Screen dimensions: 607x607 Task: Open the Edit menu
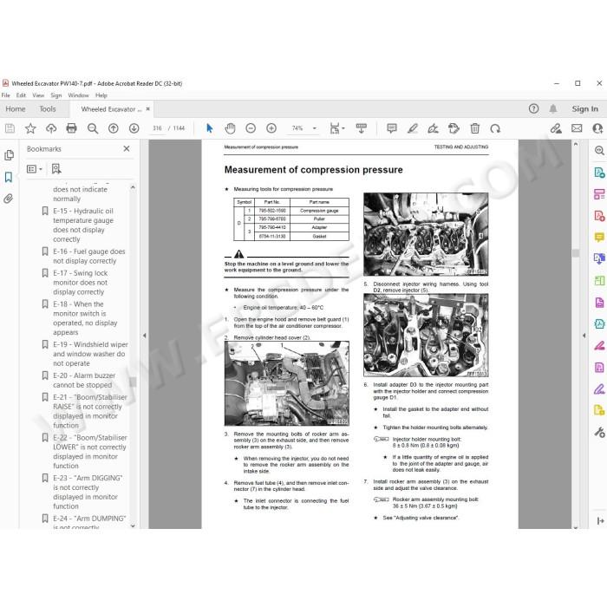[21, 95]
